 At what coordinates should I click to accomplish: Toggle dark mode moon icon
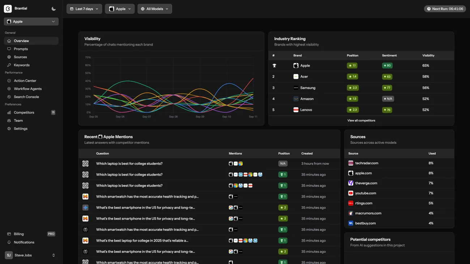click(x=54, y=9)
